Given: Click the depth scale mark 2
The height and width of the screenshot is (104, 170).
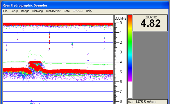Looking at the screenshot, I should pyautogui.click(x=121, y=42).
